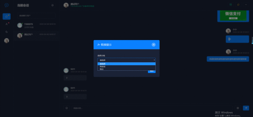Image resolution: width=253 pixels, height=117 pixels.
Task: Open the 微信支付 image thumbnail
Action: click(233, 15)
